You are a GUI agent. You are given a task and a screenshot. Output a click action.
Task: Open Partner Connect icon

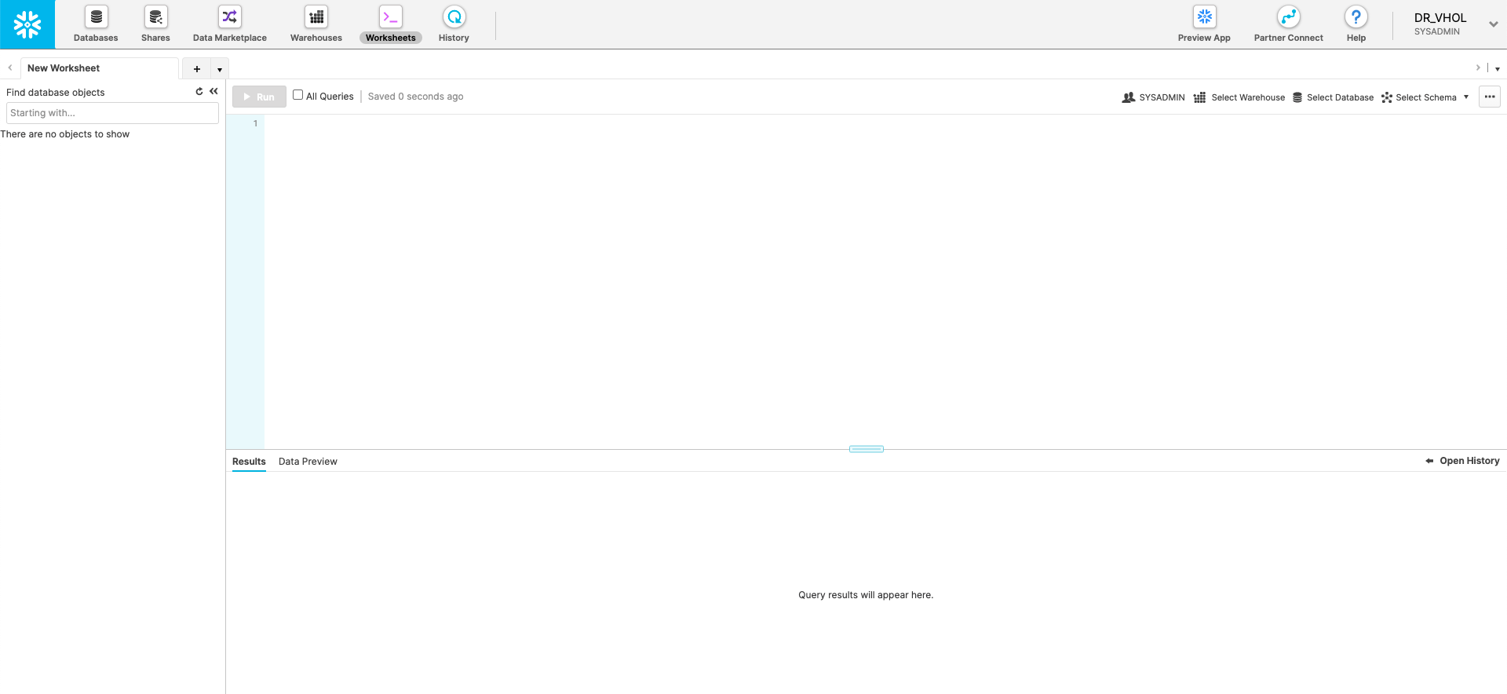pyautogui.click(x=1288, y=17)
